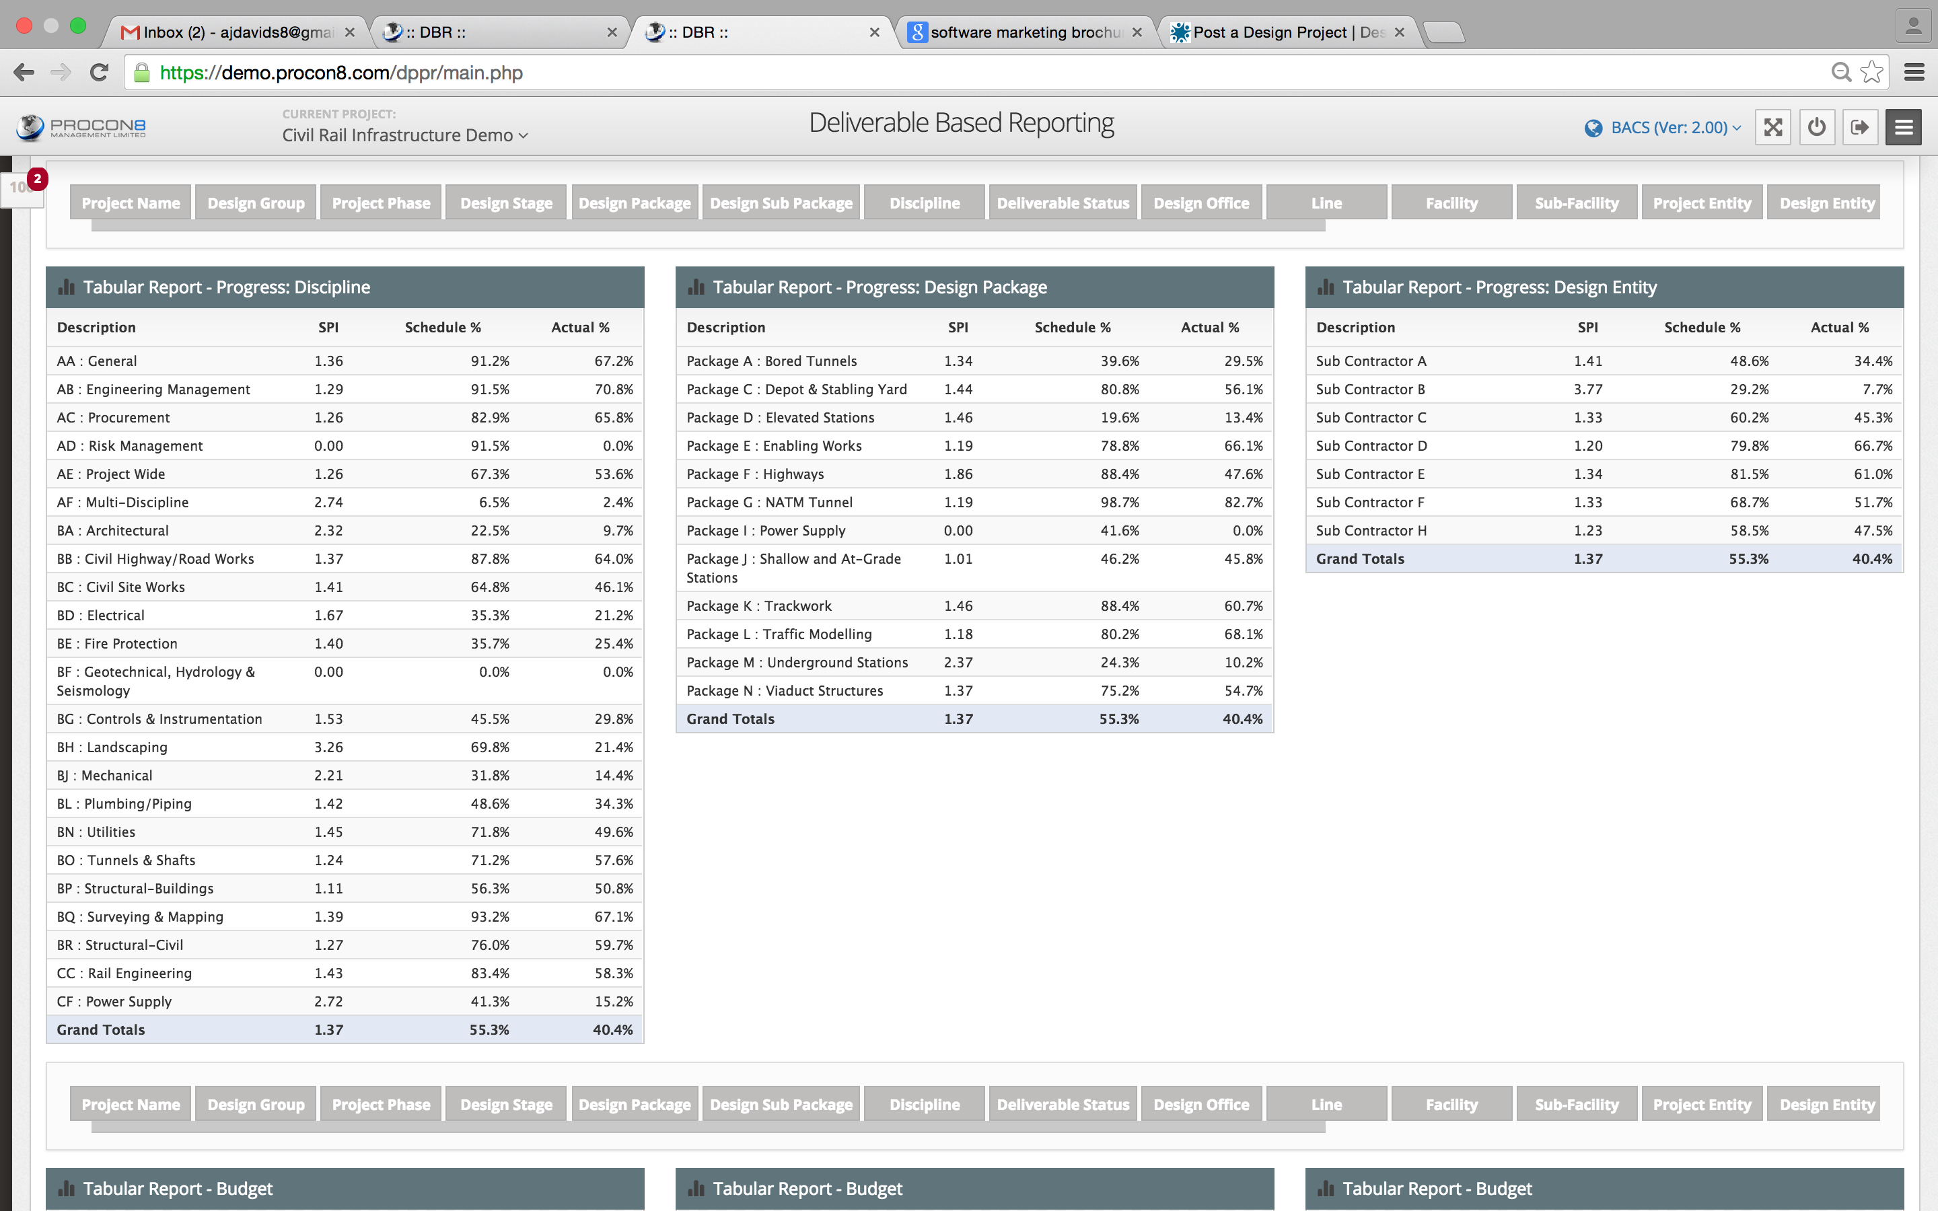This screenshot has height=1211, width=1938.
Task: Open the Chrome menu icon
Action: pos(1914,72)
